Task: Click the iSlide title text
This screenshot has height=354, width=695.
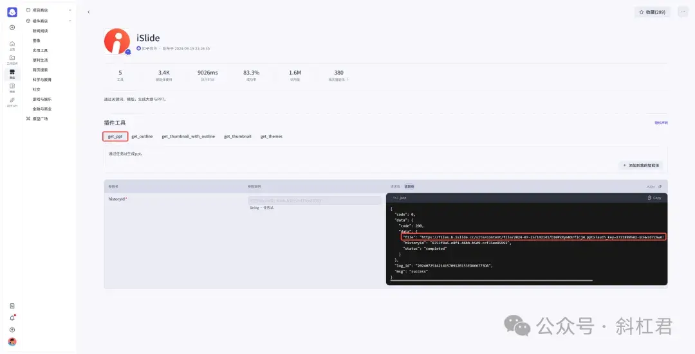Action: (148, 38)
